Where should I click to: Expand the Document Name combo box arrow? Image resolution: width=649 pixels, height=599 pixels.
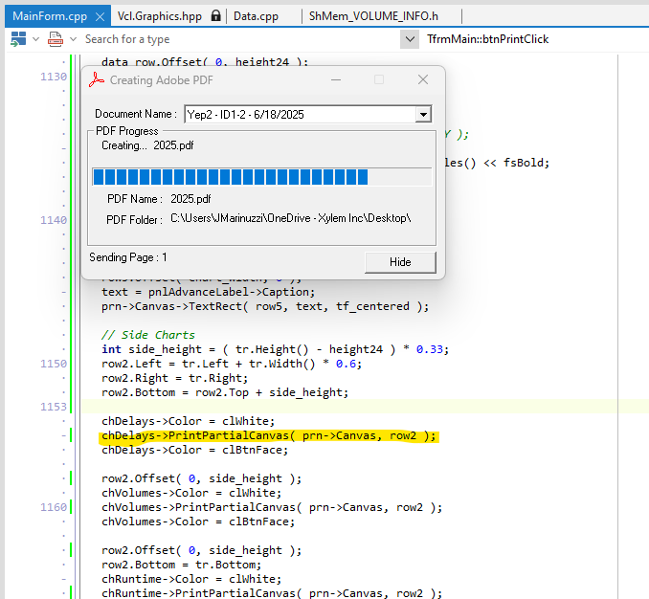[x=423, y=115]
